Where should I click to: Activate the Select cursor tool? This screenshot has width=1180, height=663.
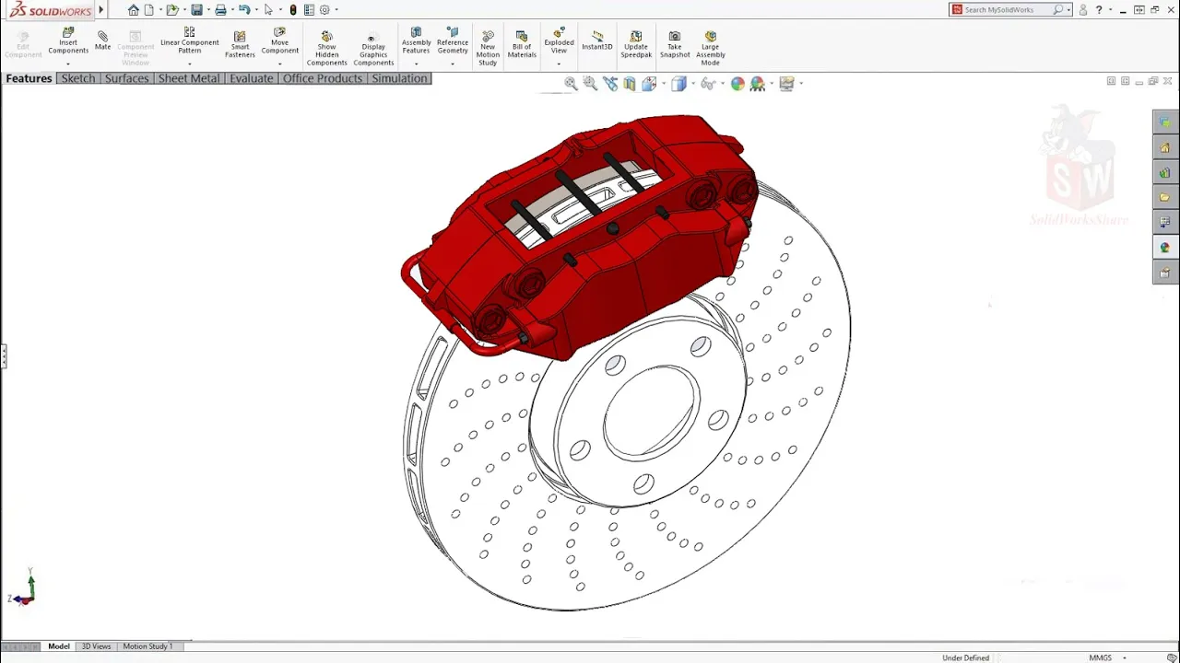pyautogui.click(x=268, y=10)
